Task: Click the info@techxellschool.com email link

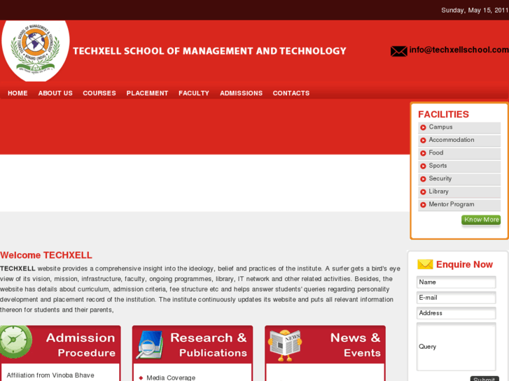Action: click(x=459, y=50)
